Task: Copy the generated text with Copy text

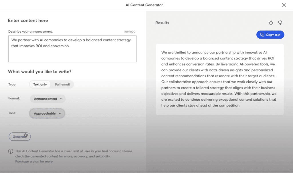Action: pyautogui.click(x=270, y=35)
